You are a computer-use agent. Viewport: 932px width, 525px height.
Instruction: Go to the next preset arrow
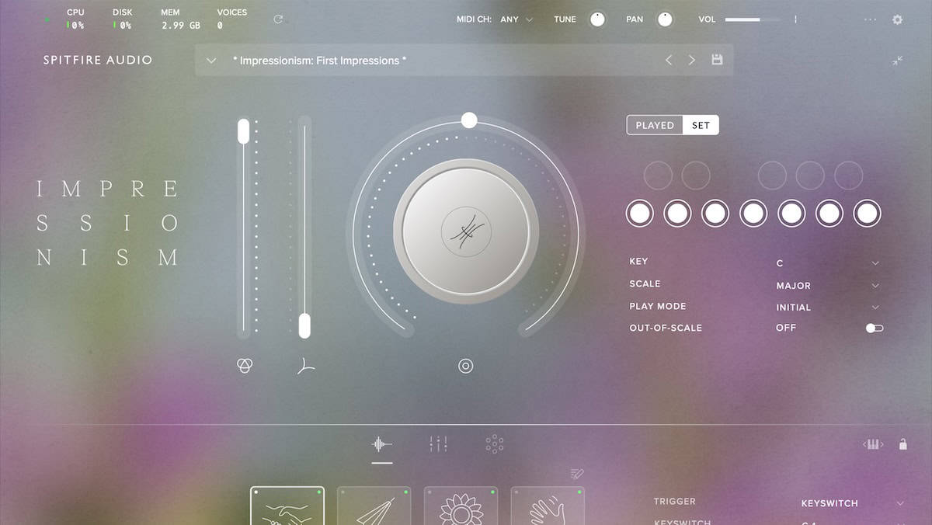[691, 60]
